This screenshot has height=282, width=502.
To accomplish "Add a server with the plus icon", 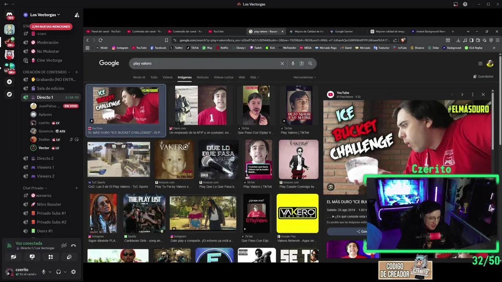I will coord(9,82).
